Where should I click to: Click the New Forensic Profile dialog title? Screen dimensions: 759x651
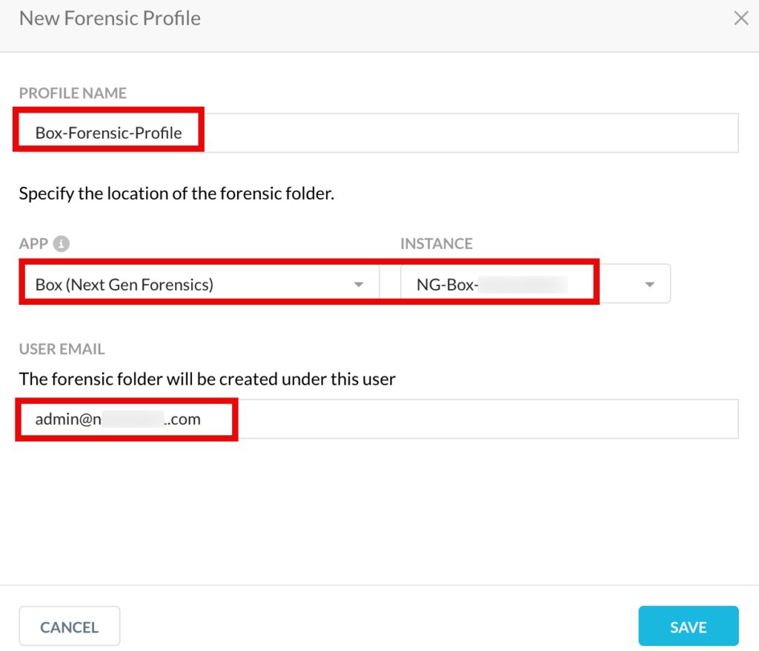(x=110, y=19)
